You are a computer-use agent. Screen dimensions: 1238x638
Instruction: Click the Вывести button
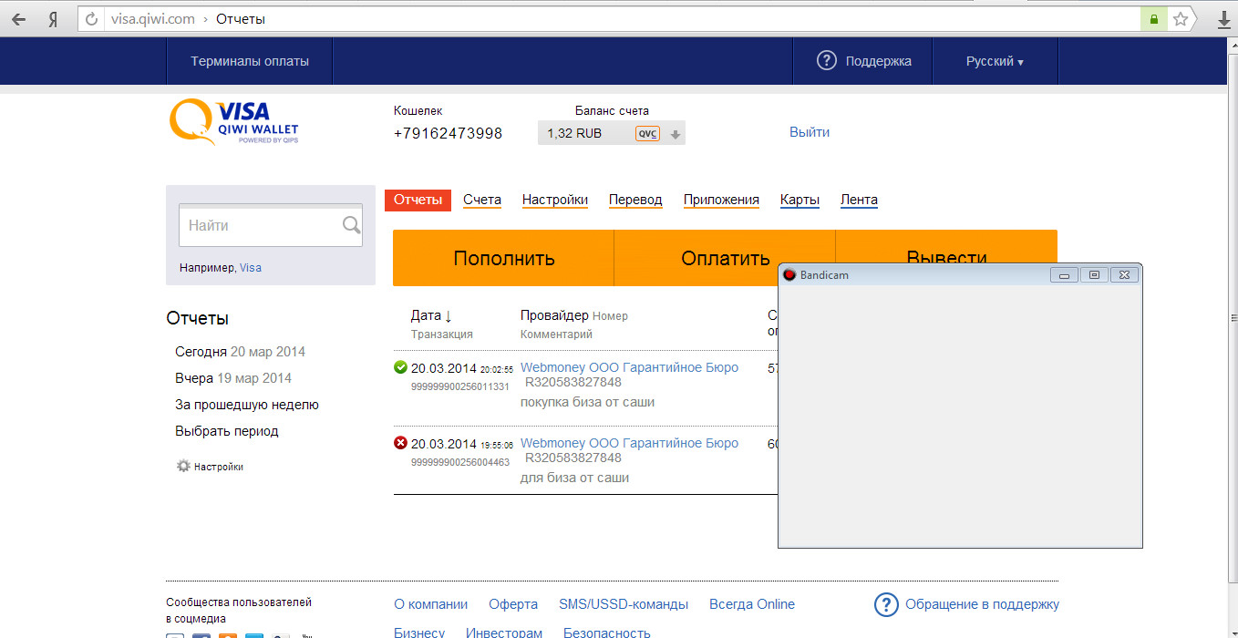click(946, 247)
